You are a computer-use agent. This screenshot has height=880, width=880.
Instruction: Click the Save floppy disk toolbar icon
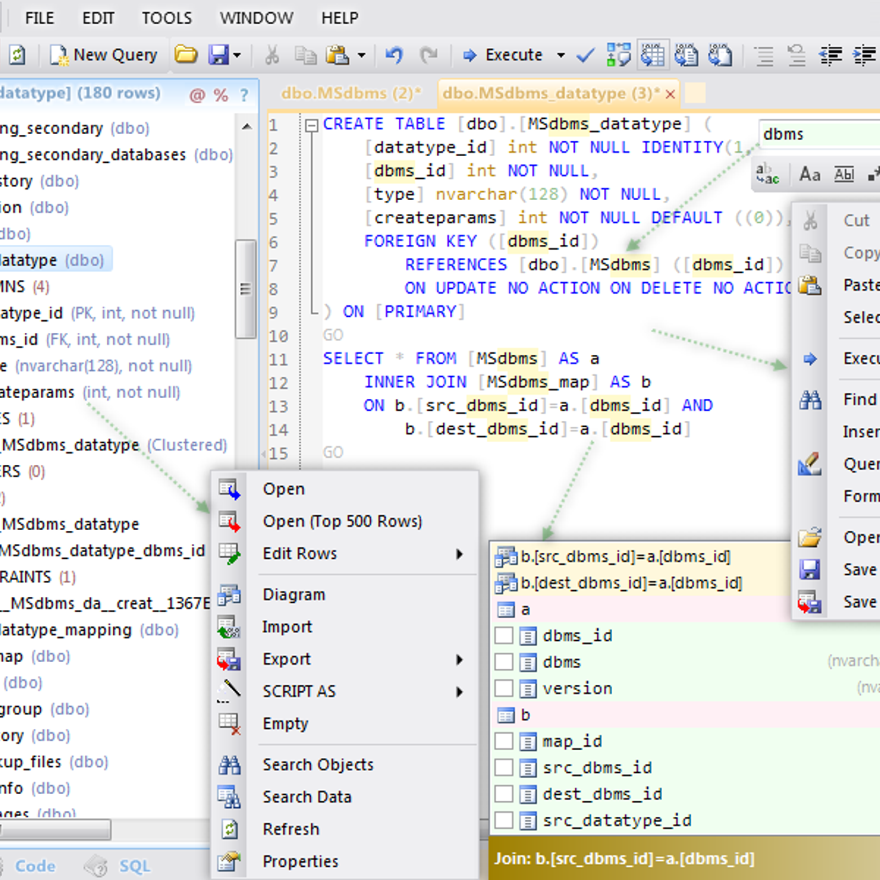(219, 55)
